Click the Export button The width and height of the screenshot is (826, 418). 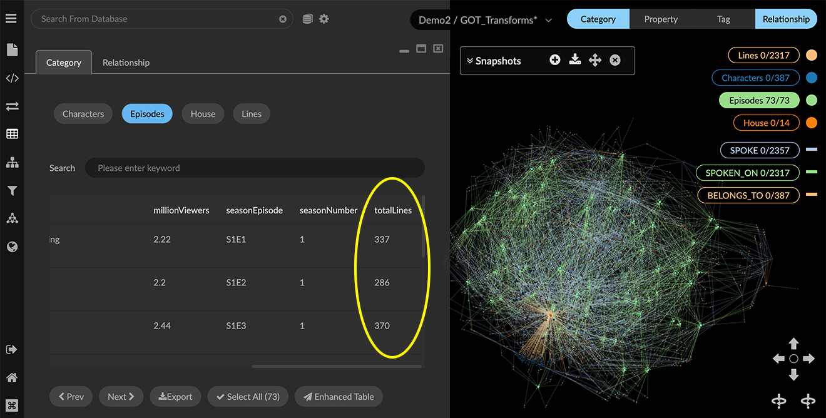(x=175, y=397)
